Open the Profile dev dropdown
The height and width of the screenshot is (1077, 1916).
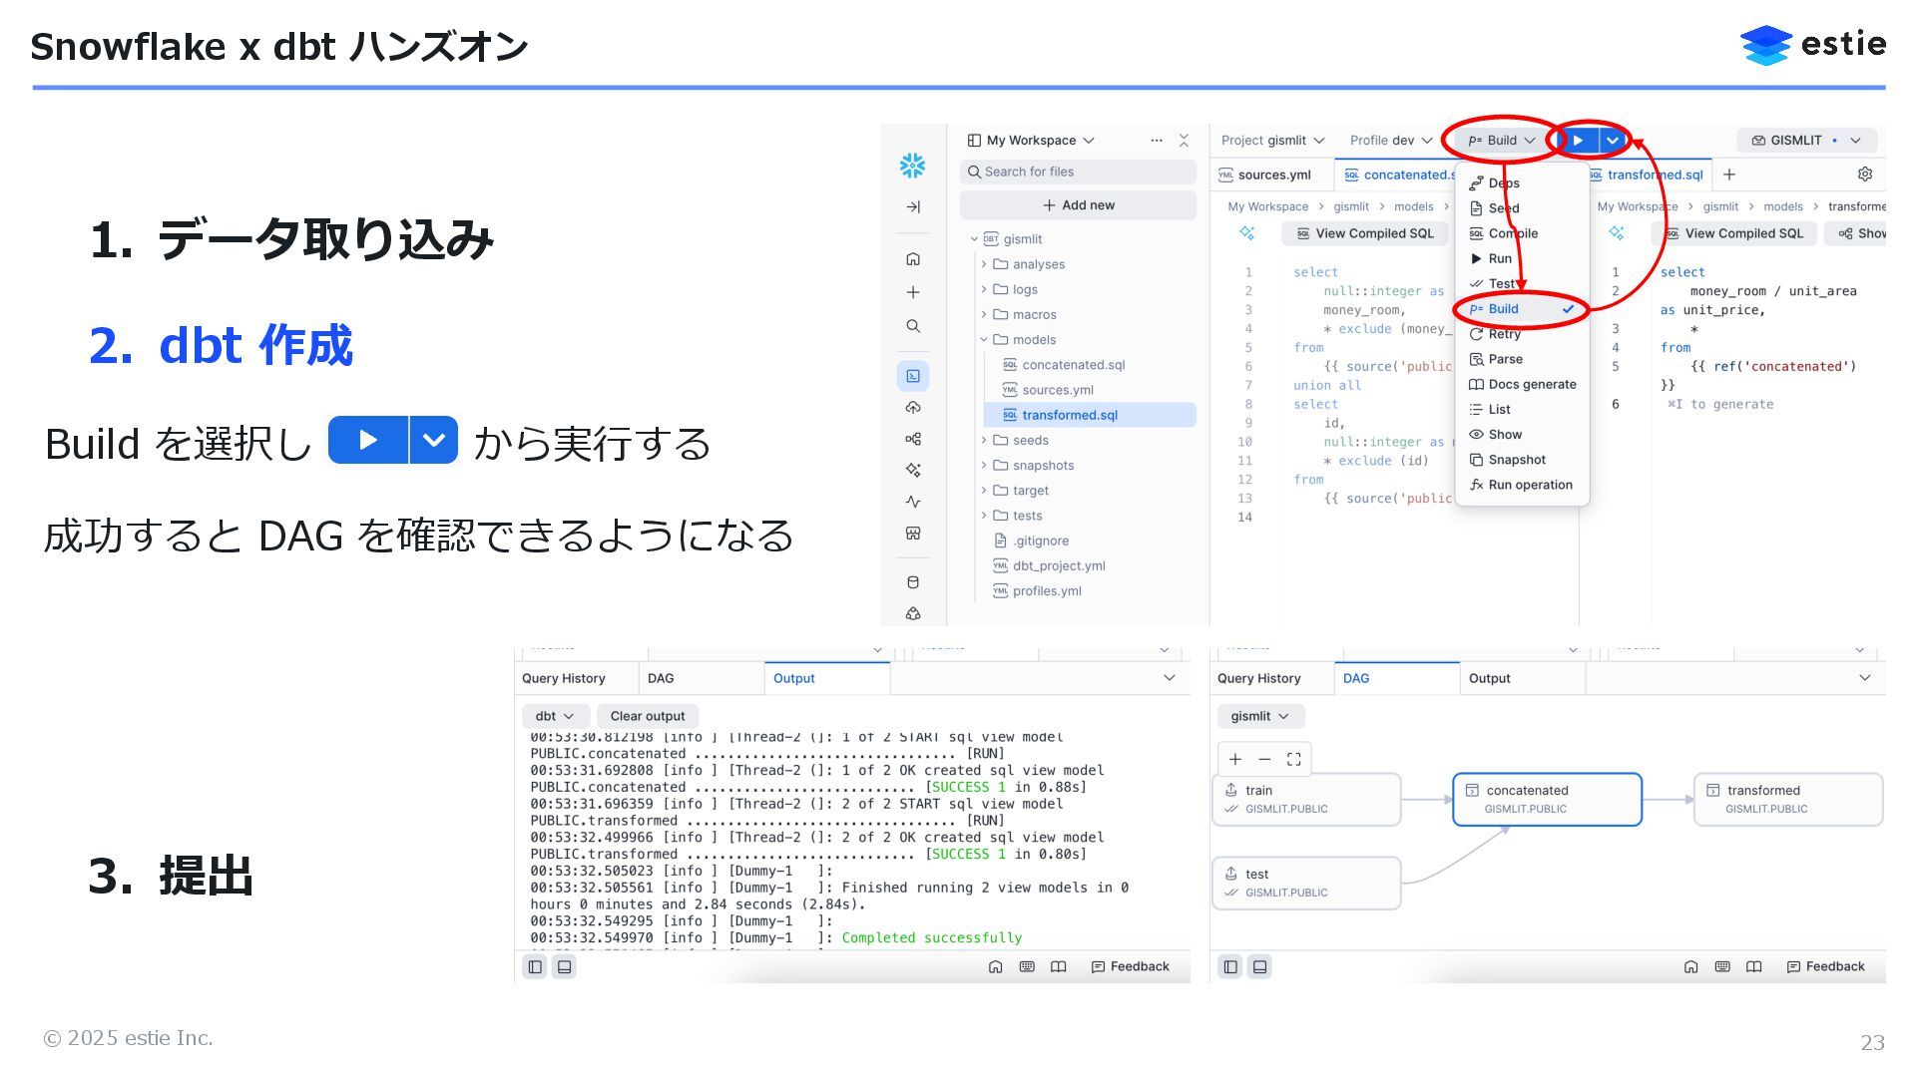tap(1390, 141)
